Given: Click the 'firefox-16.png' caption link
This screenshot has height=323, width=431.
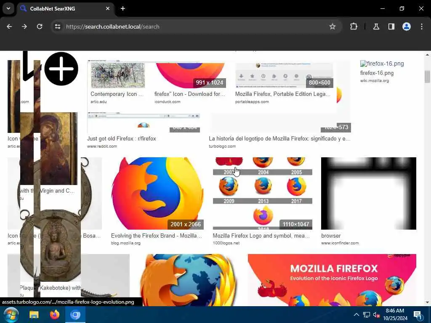Looking at the screenshot, I should tap(377, 73).
